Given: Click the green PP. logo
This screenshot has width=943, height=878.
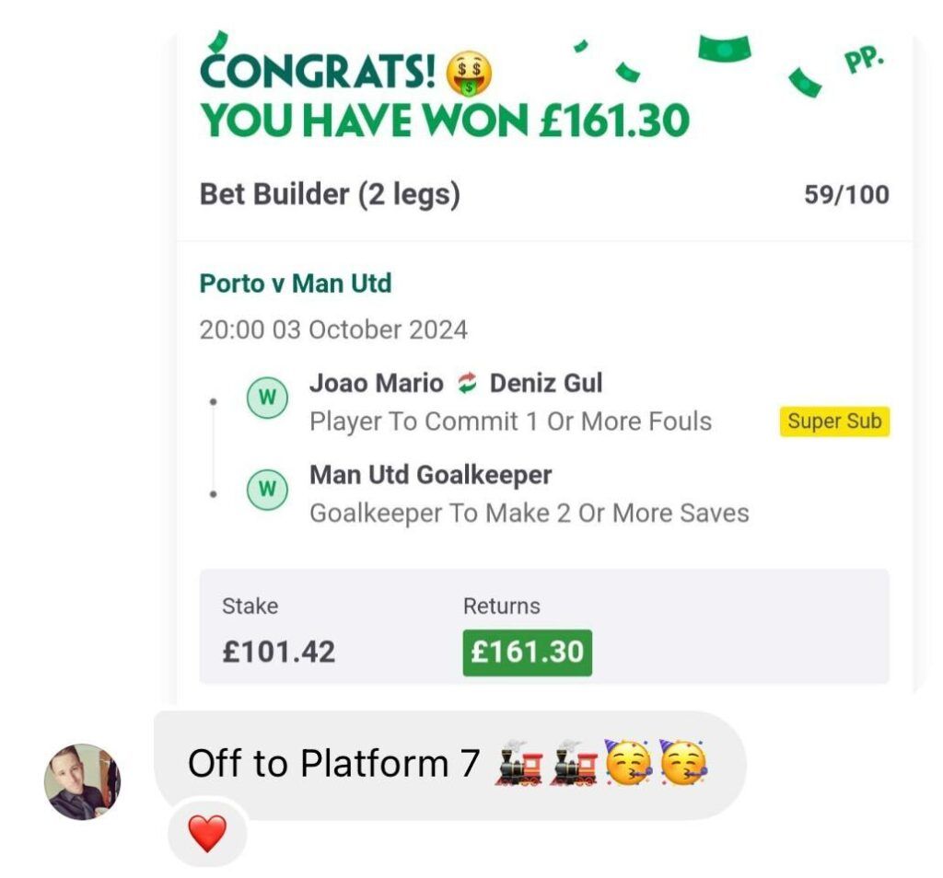Looking at the screenshot, I should click(863, 63).
